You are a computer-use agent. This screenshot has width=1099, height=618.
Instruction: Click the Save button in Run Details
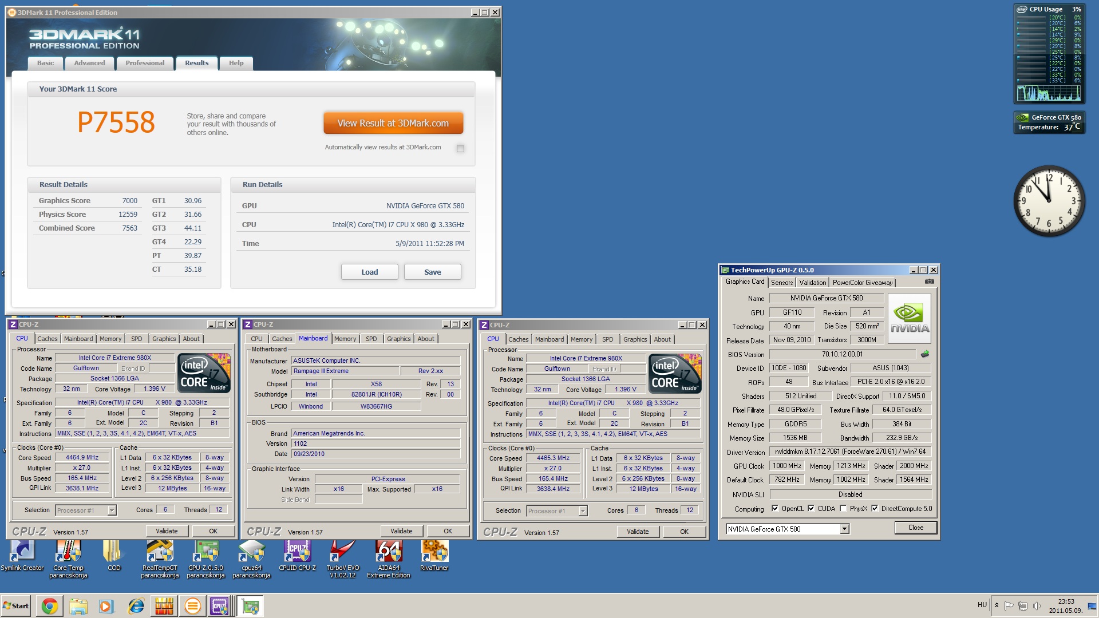click(x=432, y=272)
